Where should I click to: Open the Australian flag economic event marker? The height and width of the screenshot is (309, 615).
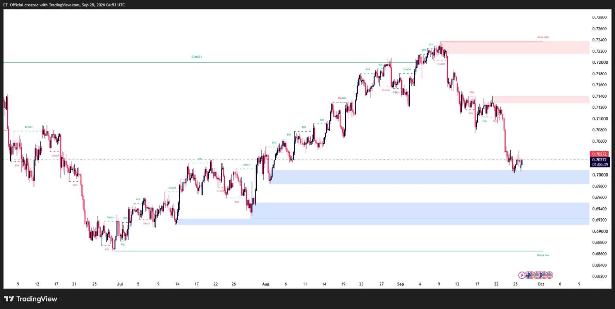point(528,275)
